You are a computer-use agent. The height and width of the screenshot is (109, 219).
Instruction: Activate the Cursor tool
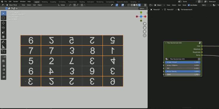3,18
